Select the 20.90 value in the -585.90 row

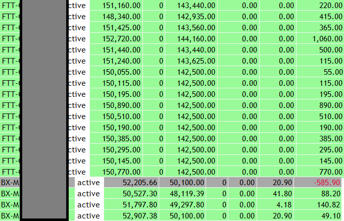pos(275,183)
